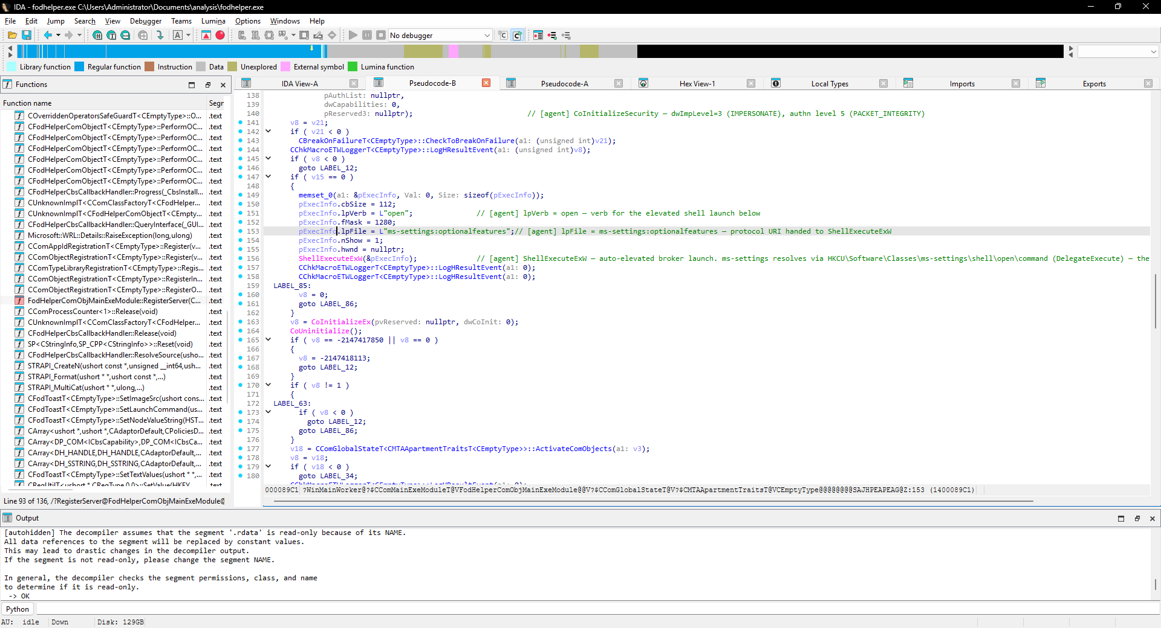This screenshot has width=1161, height=628.
Task: Jump forward with the gray right arrow
Action: pyautogui.click(x=68, y=35)
